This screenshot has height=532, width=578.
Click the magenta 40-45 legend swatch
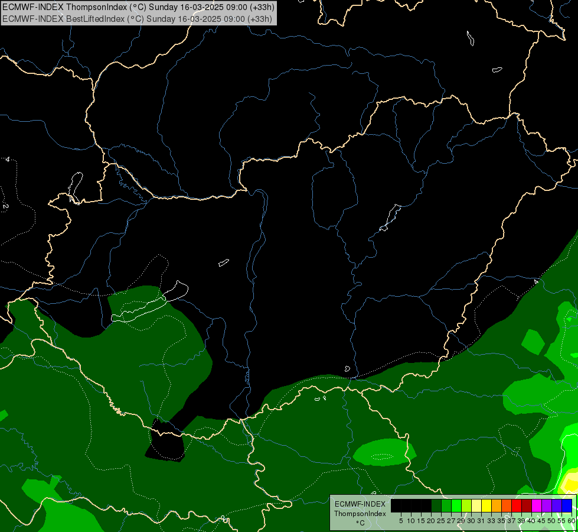coord(537,505)
